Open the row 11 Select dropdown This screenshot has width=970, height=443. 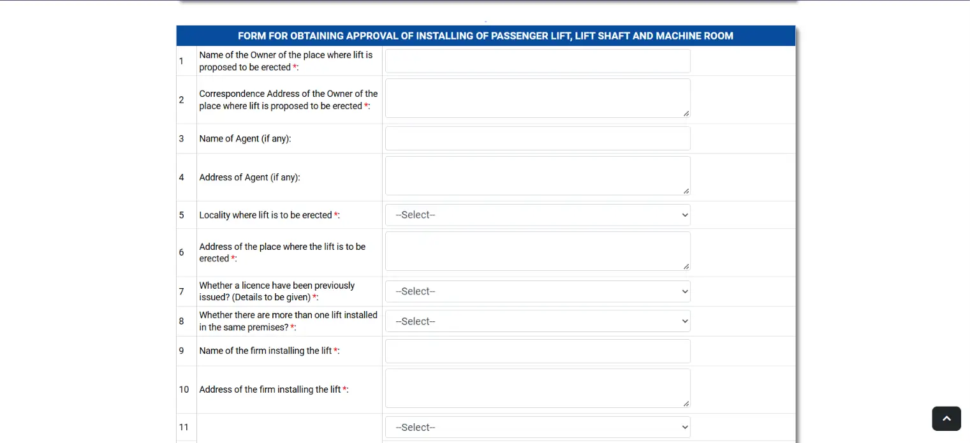(538, 427)
